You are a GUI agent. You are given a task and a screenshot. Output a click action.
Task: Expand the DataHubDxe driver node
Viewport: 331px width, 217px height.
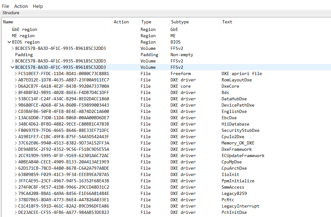coord(16,99)
